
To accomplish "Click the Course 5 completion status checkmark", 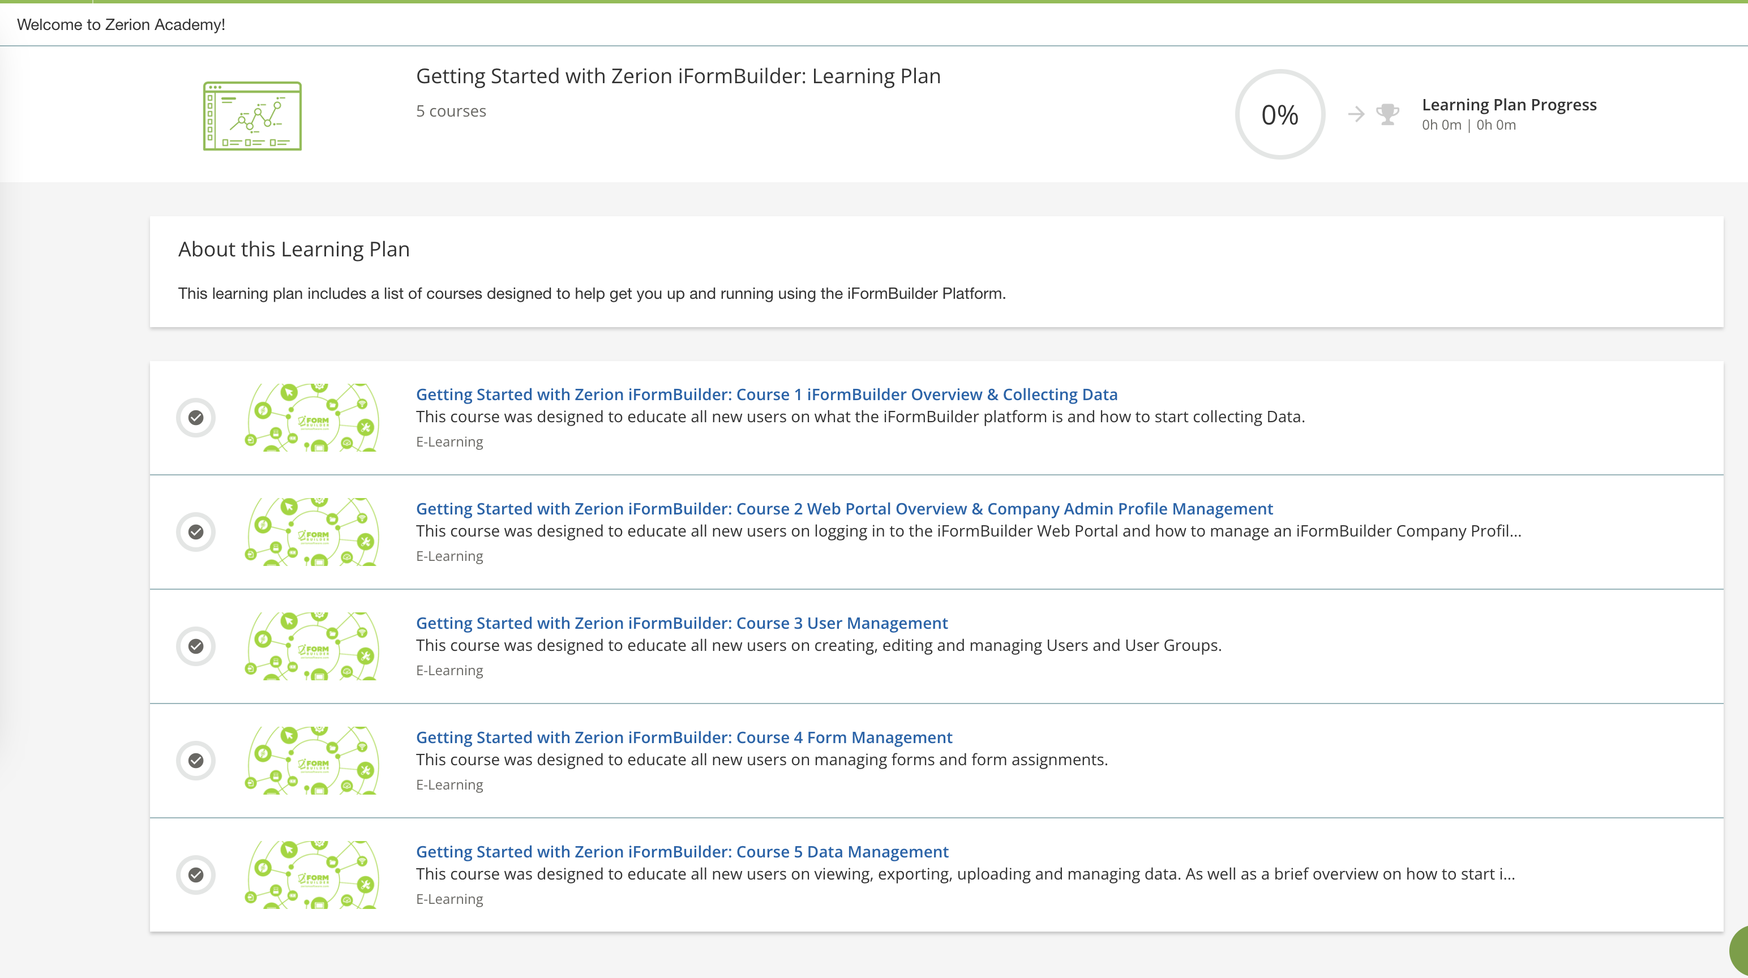I will [x=196, y=875].
